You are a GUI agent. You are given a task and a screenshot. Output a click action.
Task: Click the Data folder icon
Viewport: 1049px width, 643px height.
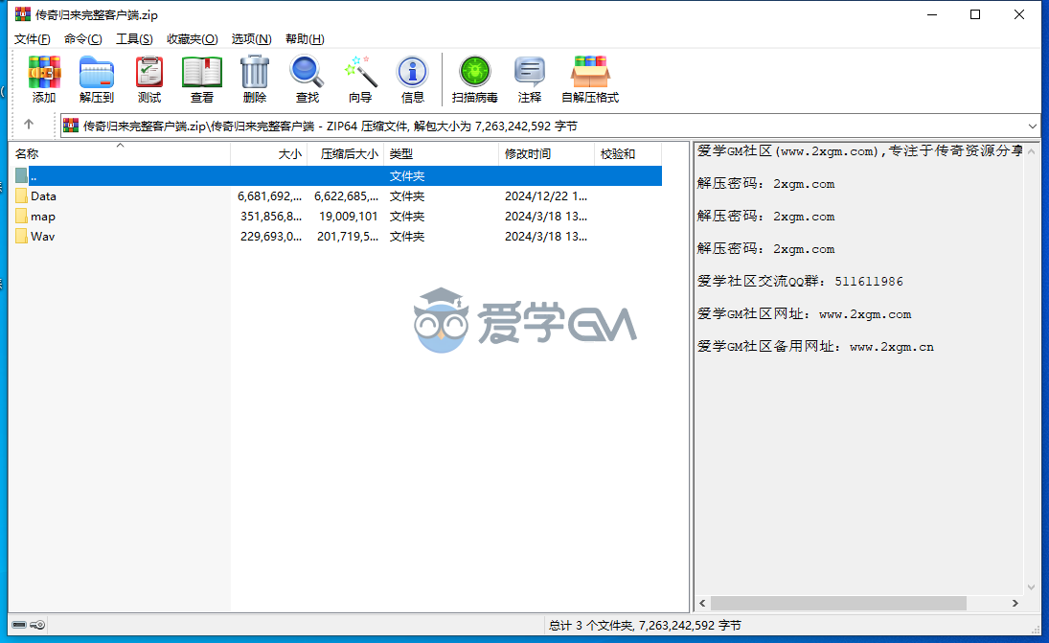coord(21,196)
